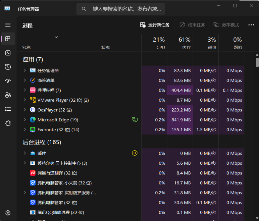Click the 223.2 MB memory cell

pyautogui.click(x=180, y=110)
